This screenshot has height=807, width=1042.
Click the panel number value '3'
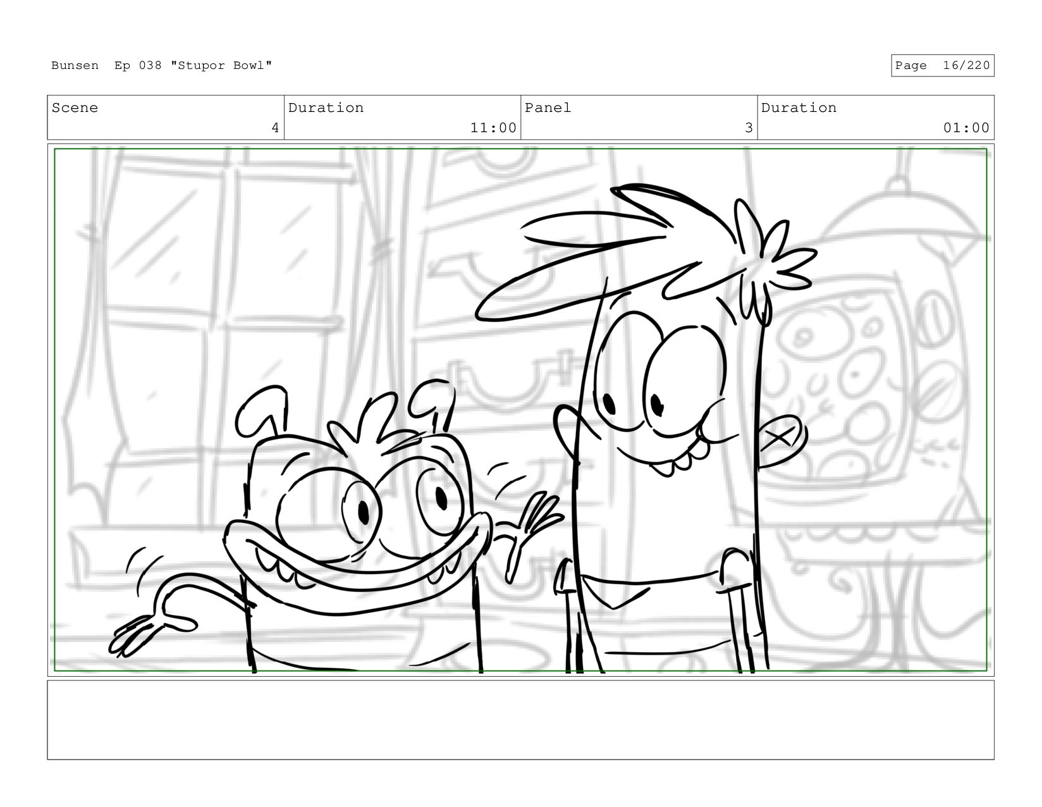(749, 128)
